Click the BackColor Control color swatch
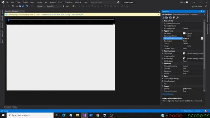 pos(184,33)
